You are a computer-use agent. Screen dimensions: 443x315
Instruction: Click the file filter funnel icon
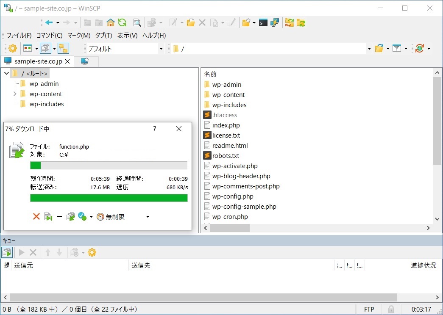point(397,49)
